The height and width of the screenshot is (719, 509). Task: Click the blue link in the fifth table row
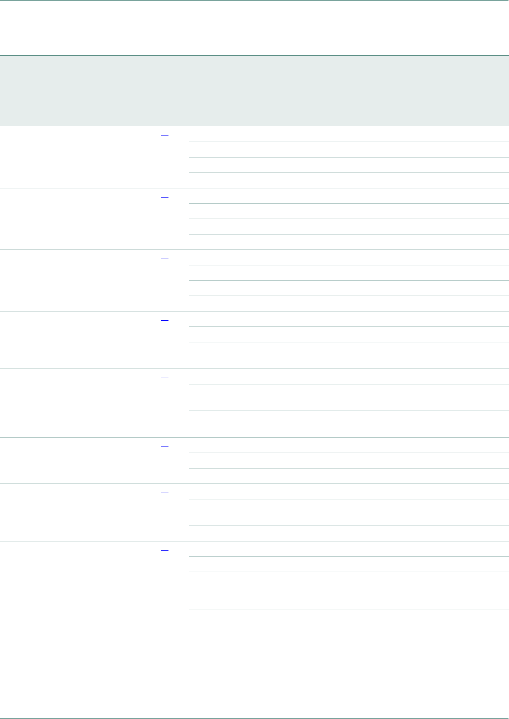click(164, 378)
